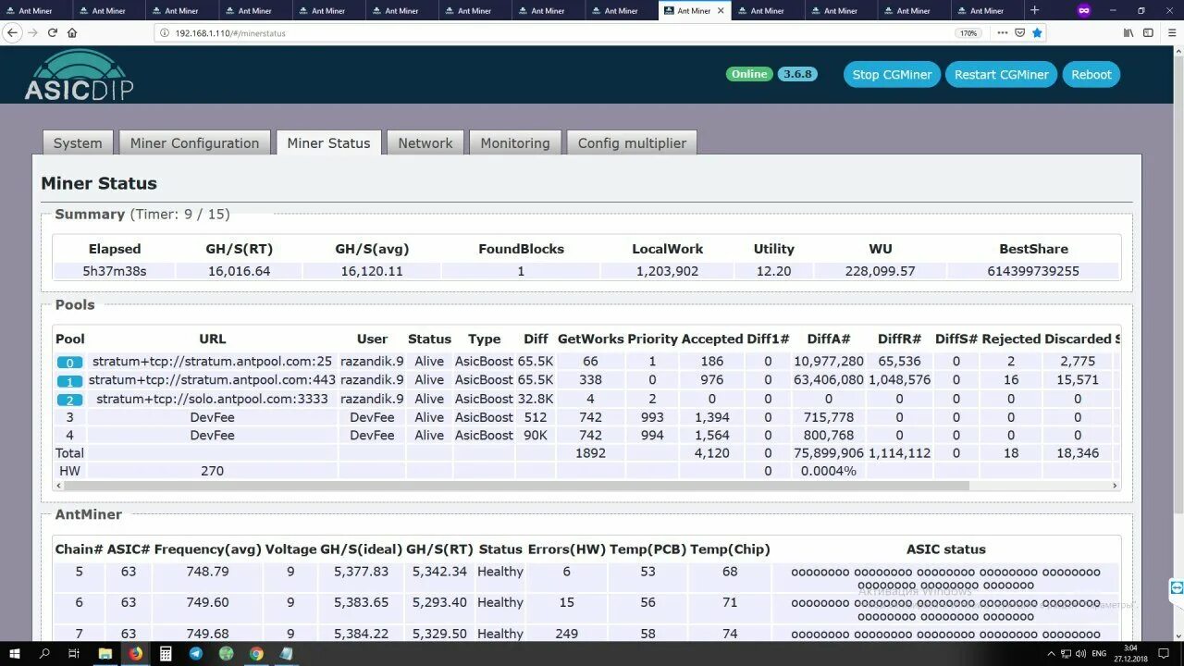Bookmark this page with the star
Viewport: 1184px width, 666px height.
(x=1038, y=32)
